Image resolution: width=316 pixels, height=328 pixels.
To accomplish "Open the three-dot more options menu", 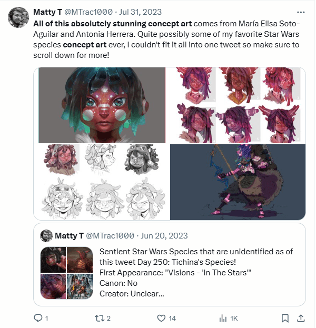I will click(x=301, y=12).
